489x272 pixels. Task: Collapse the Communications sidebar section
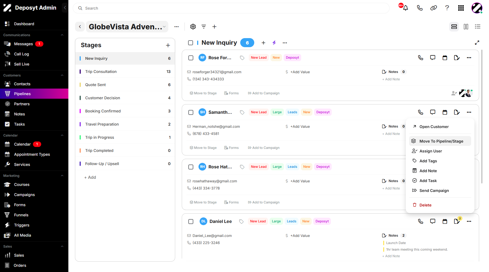(x=62, y=35)
